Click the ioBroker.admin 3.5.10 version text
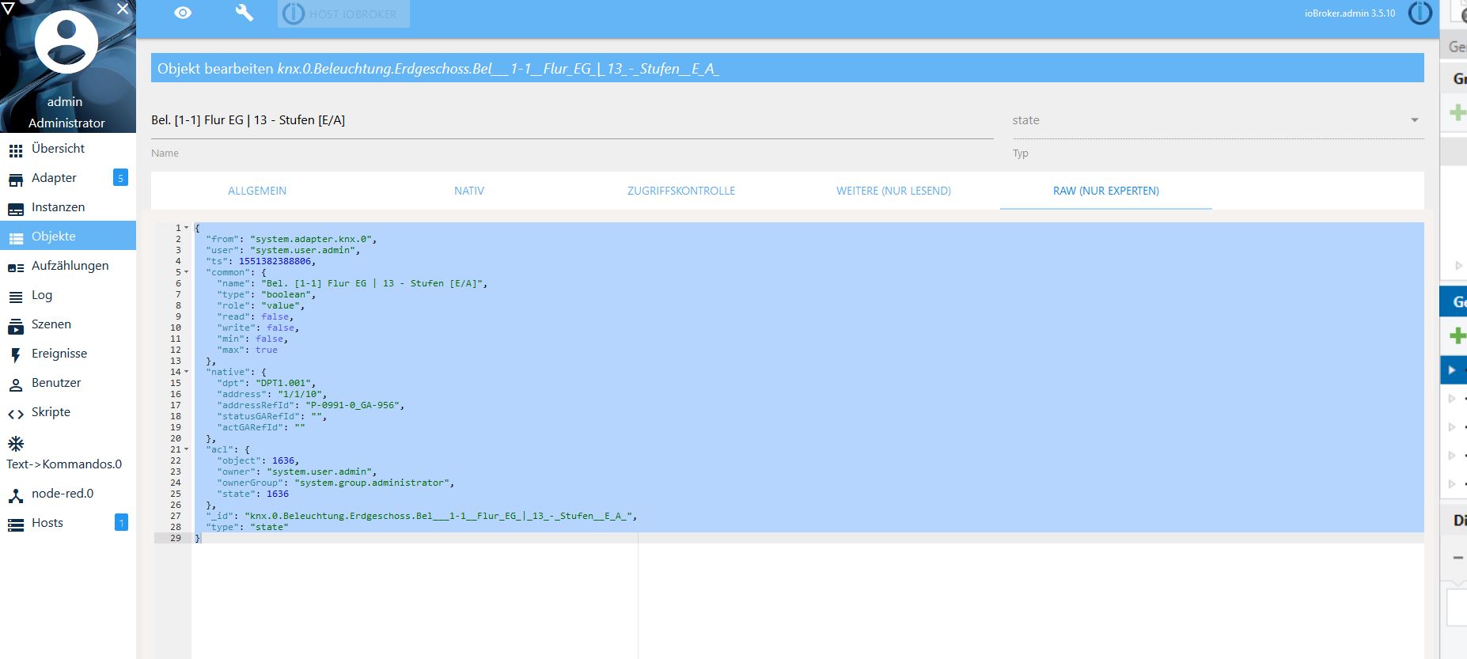 pos(1350,13)
